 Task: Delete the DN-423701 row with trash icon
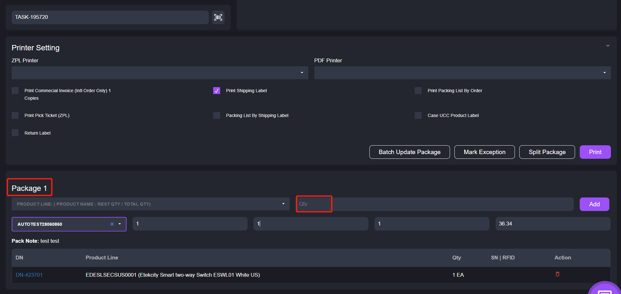(557, 274)
